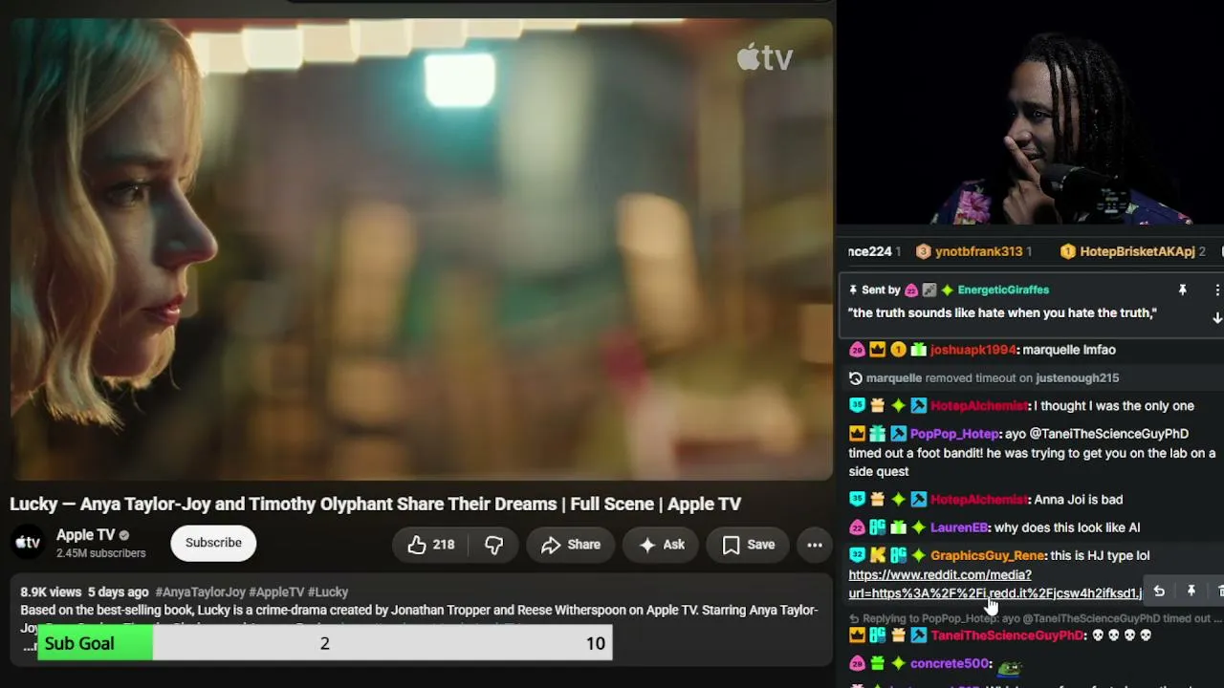Click ynotbfrank313 in the gift leaderboard

click(977, 251)
